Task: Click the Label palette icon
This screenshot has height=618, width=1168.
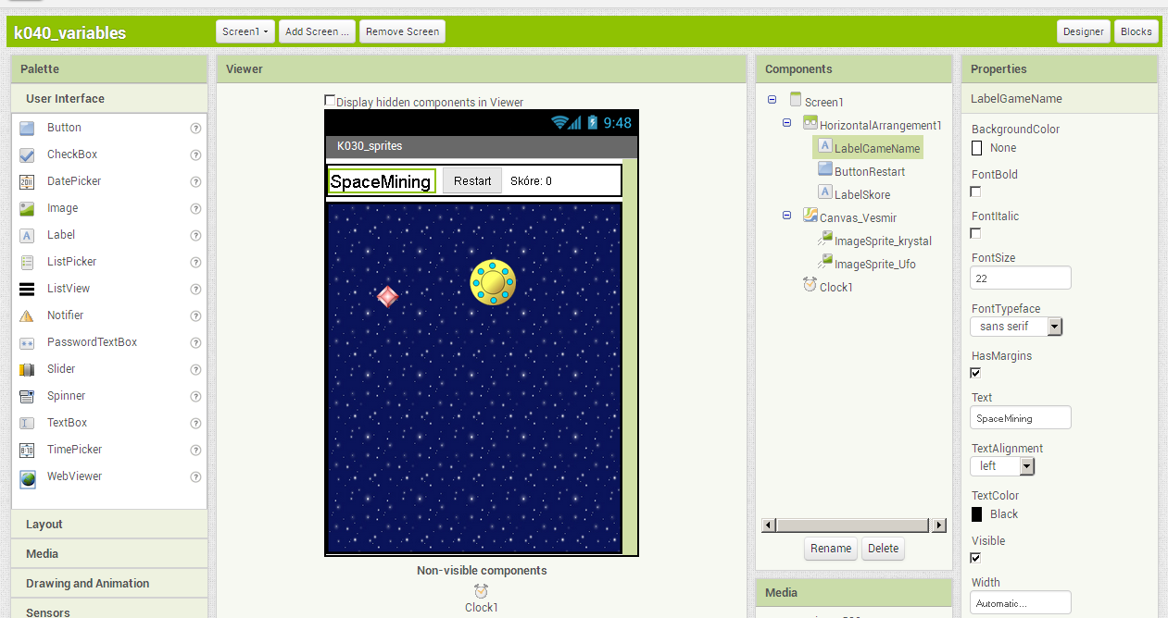Action: (27, 235)
